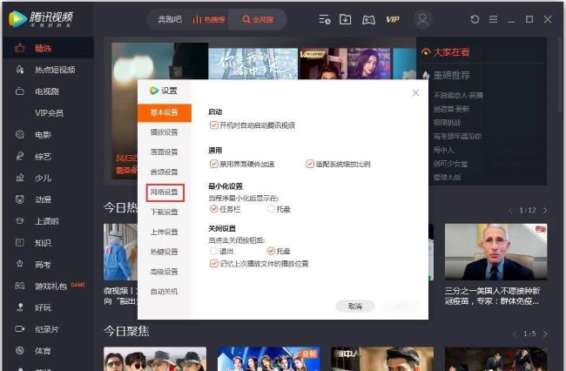Open 电视剧 in left sidebar
566x371 pixels.
click(47, 91)
